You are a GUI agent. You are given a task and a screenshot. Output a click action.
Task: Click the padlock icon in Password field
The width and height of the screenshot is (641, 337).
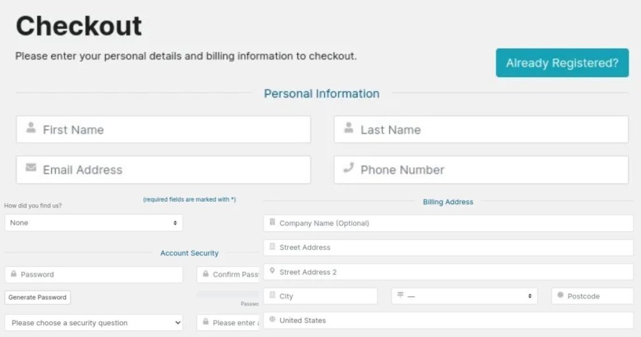coord(13,274)
